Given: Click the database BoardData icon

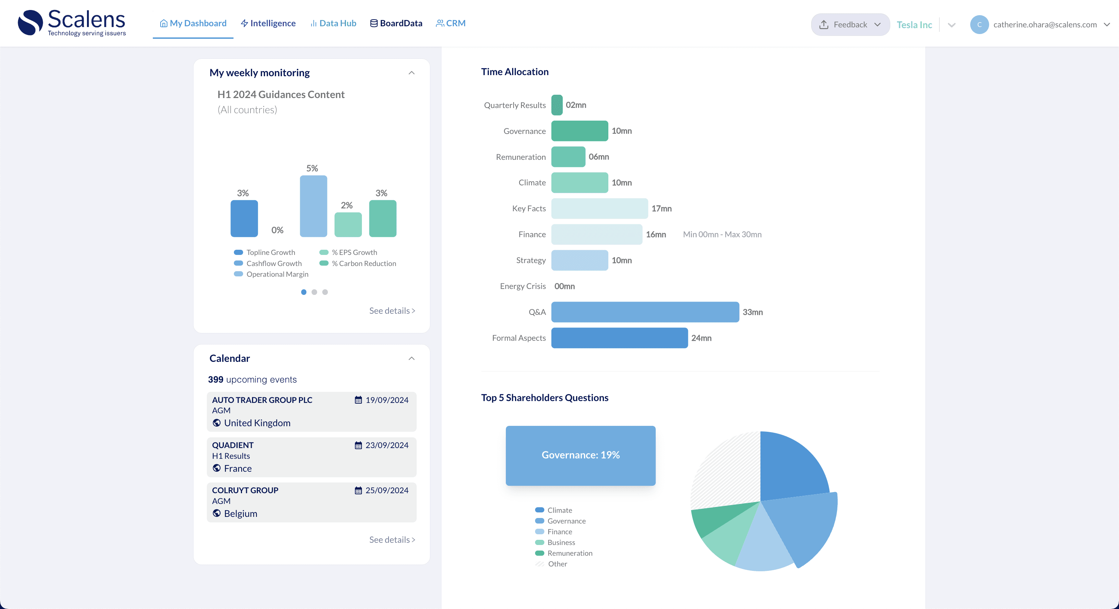Looking at the screenshot, I should 374,23.
